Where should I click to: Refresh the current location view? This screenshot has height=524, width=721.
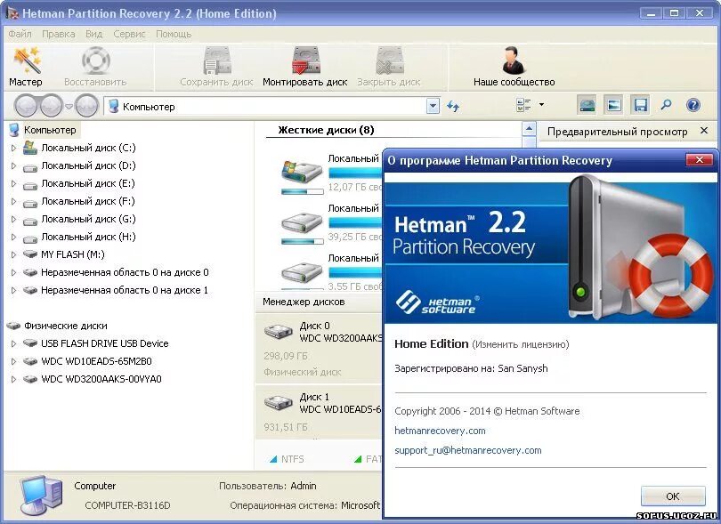click(453, 107)
